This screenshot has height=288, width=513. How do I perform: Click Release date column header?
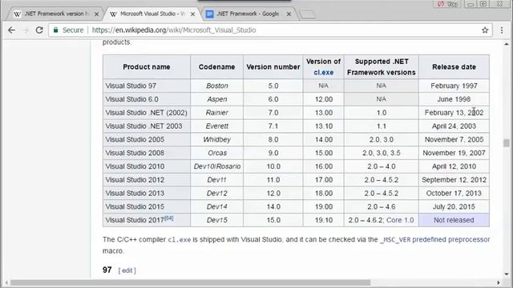coord(454,67)
